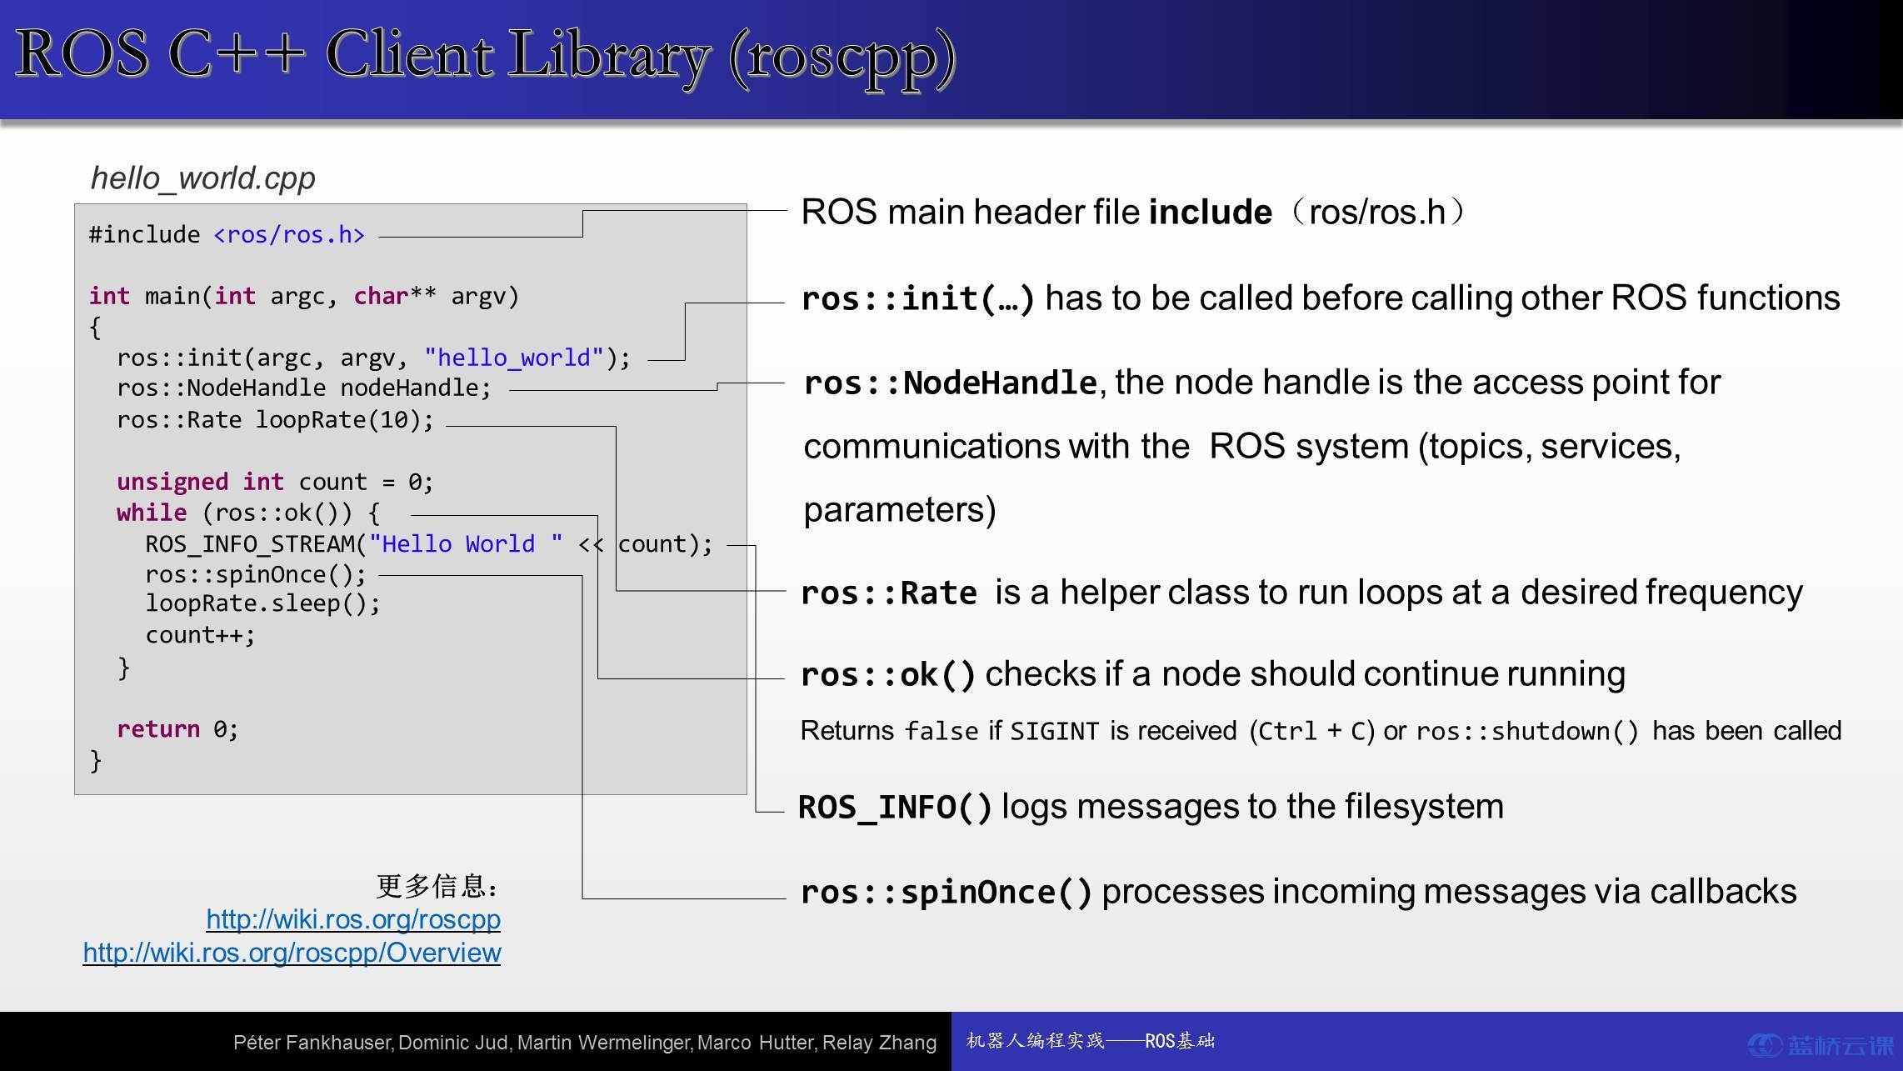Click the 'int main(int argc, char** argv)' line

(x=303, y=296)
